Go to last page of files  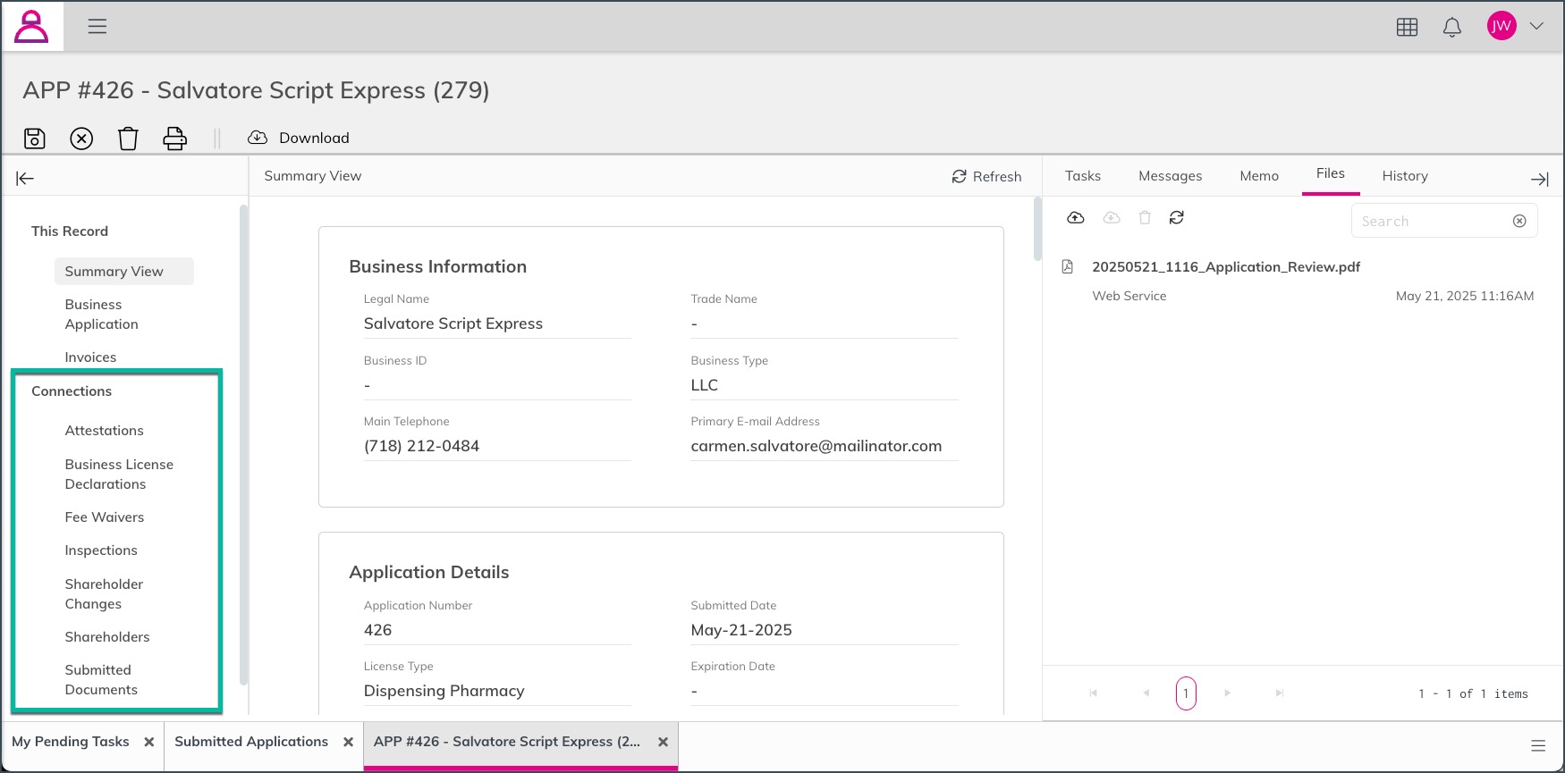tap(1280, 693)
